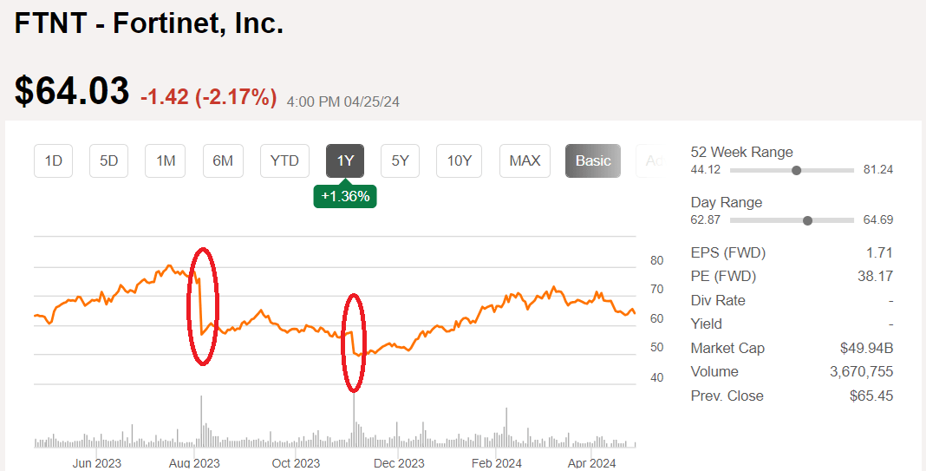This screenshot has width=926, height=471.
Task: Select the 10Y time range
Action: click(x=459, y=160)
